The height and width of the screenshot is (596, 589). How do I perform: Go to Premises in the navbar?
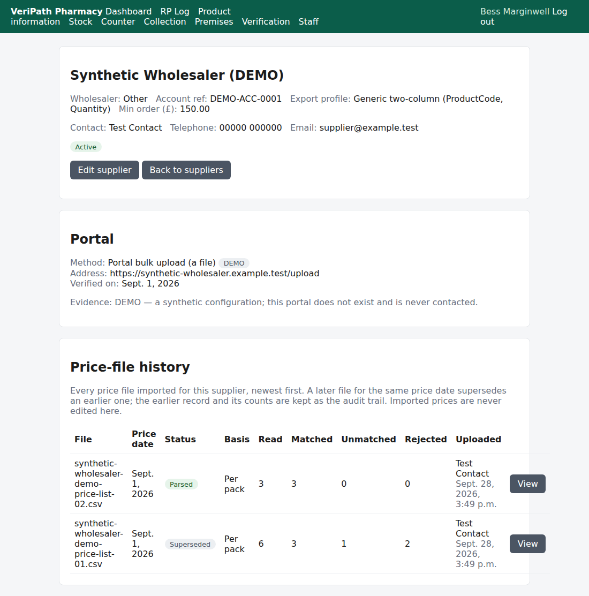(214, 21)
